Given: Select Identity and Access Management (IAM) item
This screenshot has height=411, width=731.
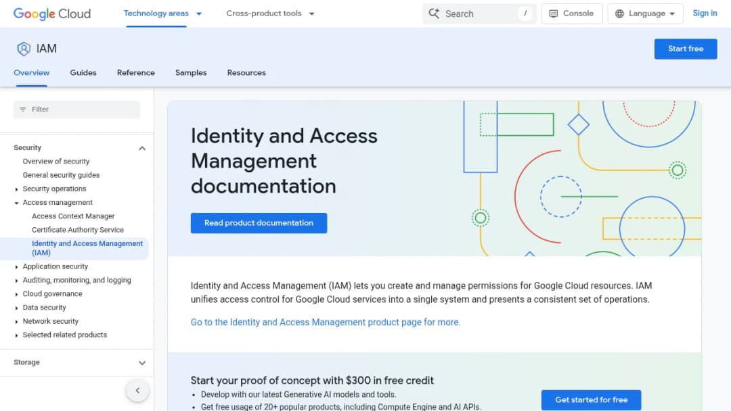Looking at the screenshot, I should [x=87, y=248].
